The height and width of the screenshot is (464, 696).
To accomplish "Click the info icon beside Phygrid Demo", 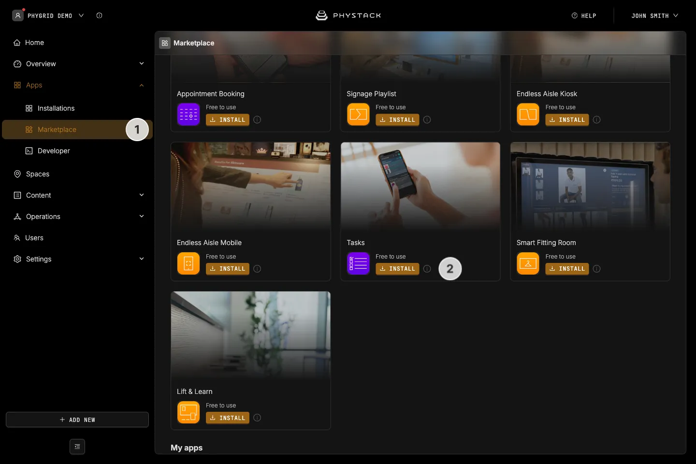I will click(99, 15).
